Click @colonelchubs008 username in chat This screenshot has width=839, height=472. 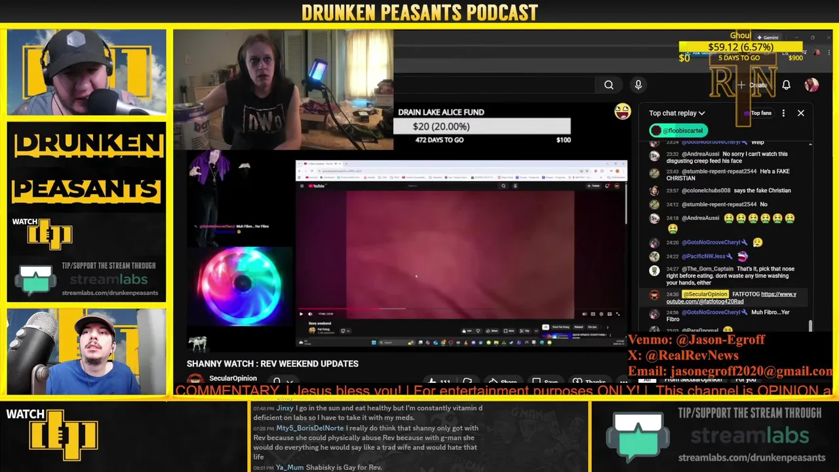coord(706,190)
